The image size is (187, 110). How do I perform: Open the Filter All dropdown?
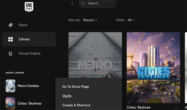(131, 20)
